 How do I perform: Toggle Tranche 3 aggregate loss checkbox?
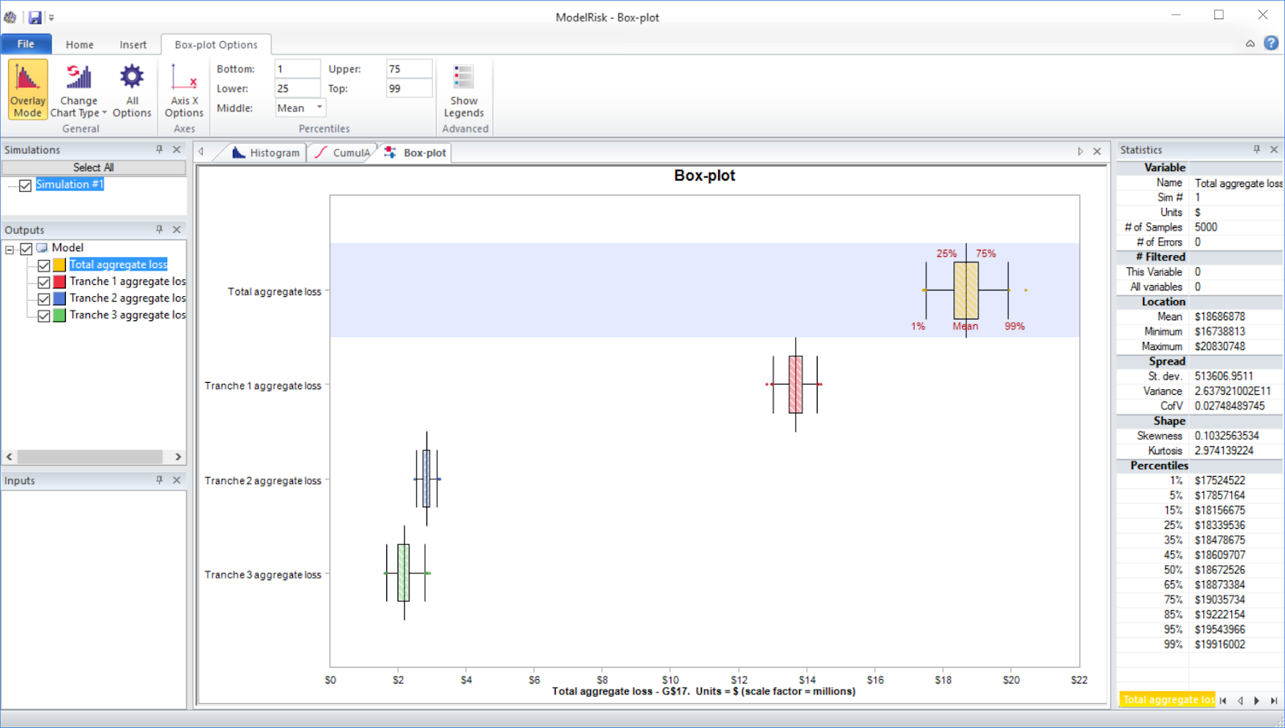pos(44,316)
